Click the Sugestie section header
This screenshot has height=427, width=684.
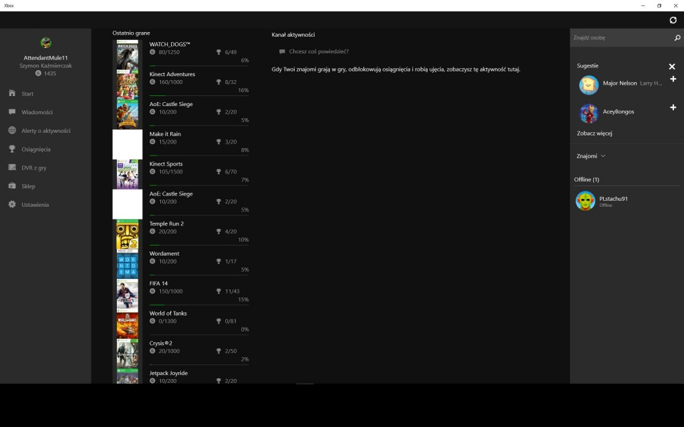587,66
